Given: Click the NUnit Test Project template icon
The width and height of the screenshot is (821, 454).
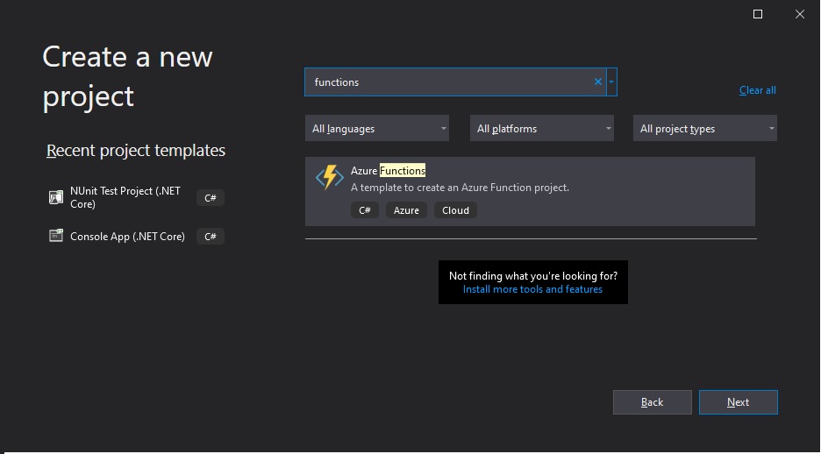Looking at the screenshot, I should click(56, 197).
